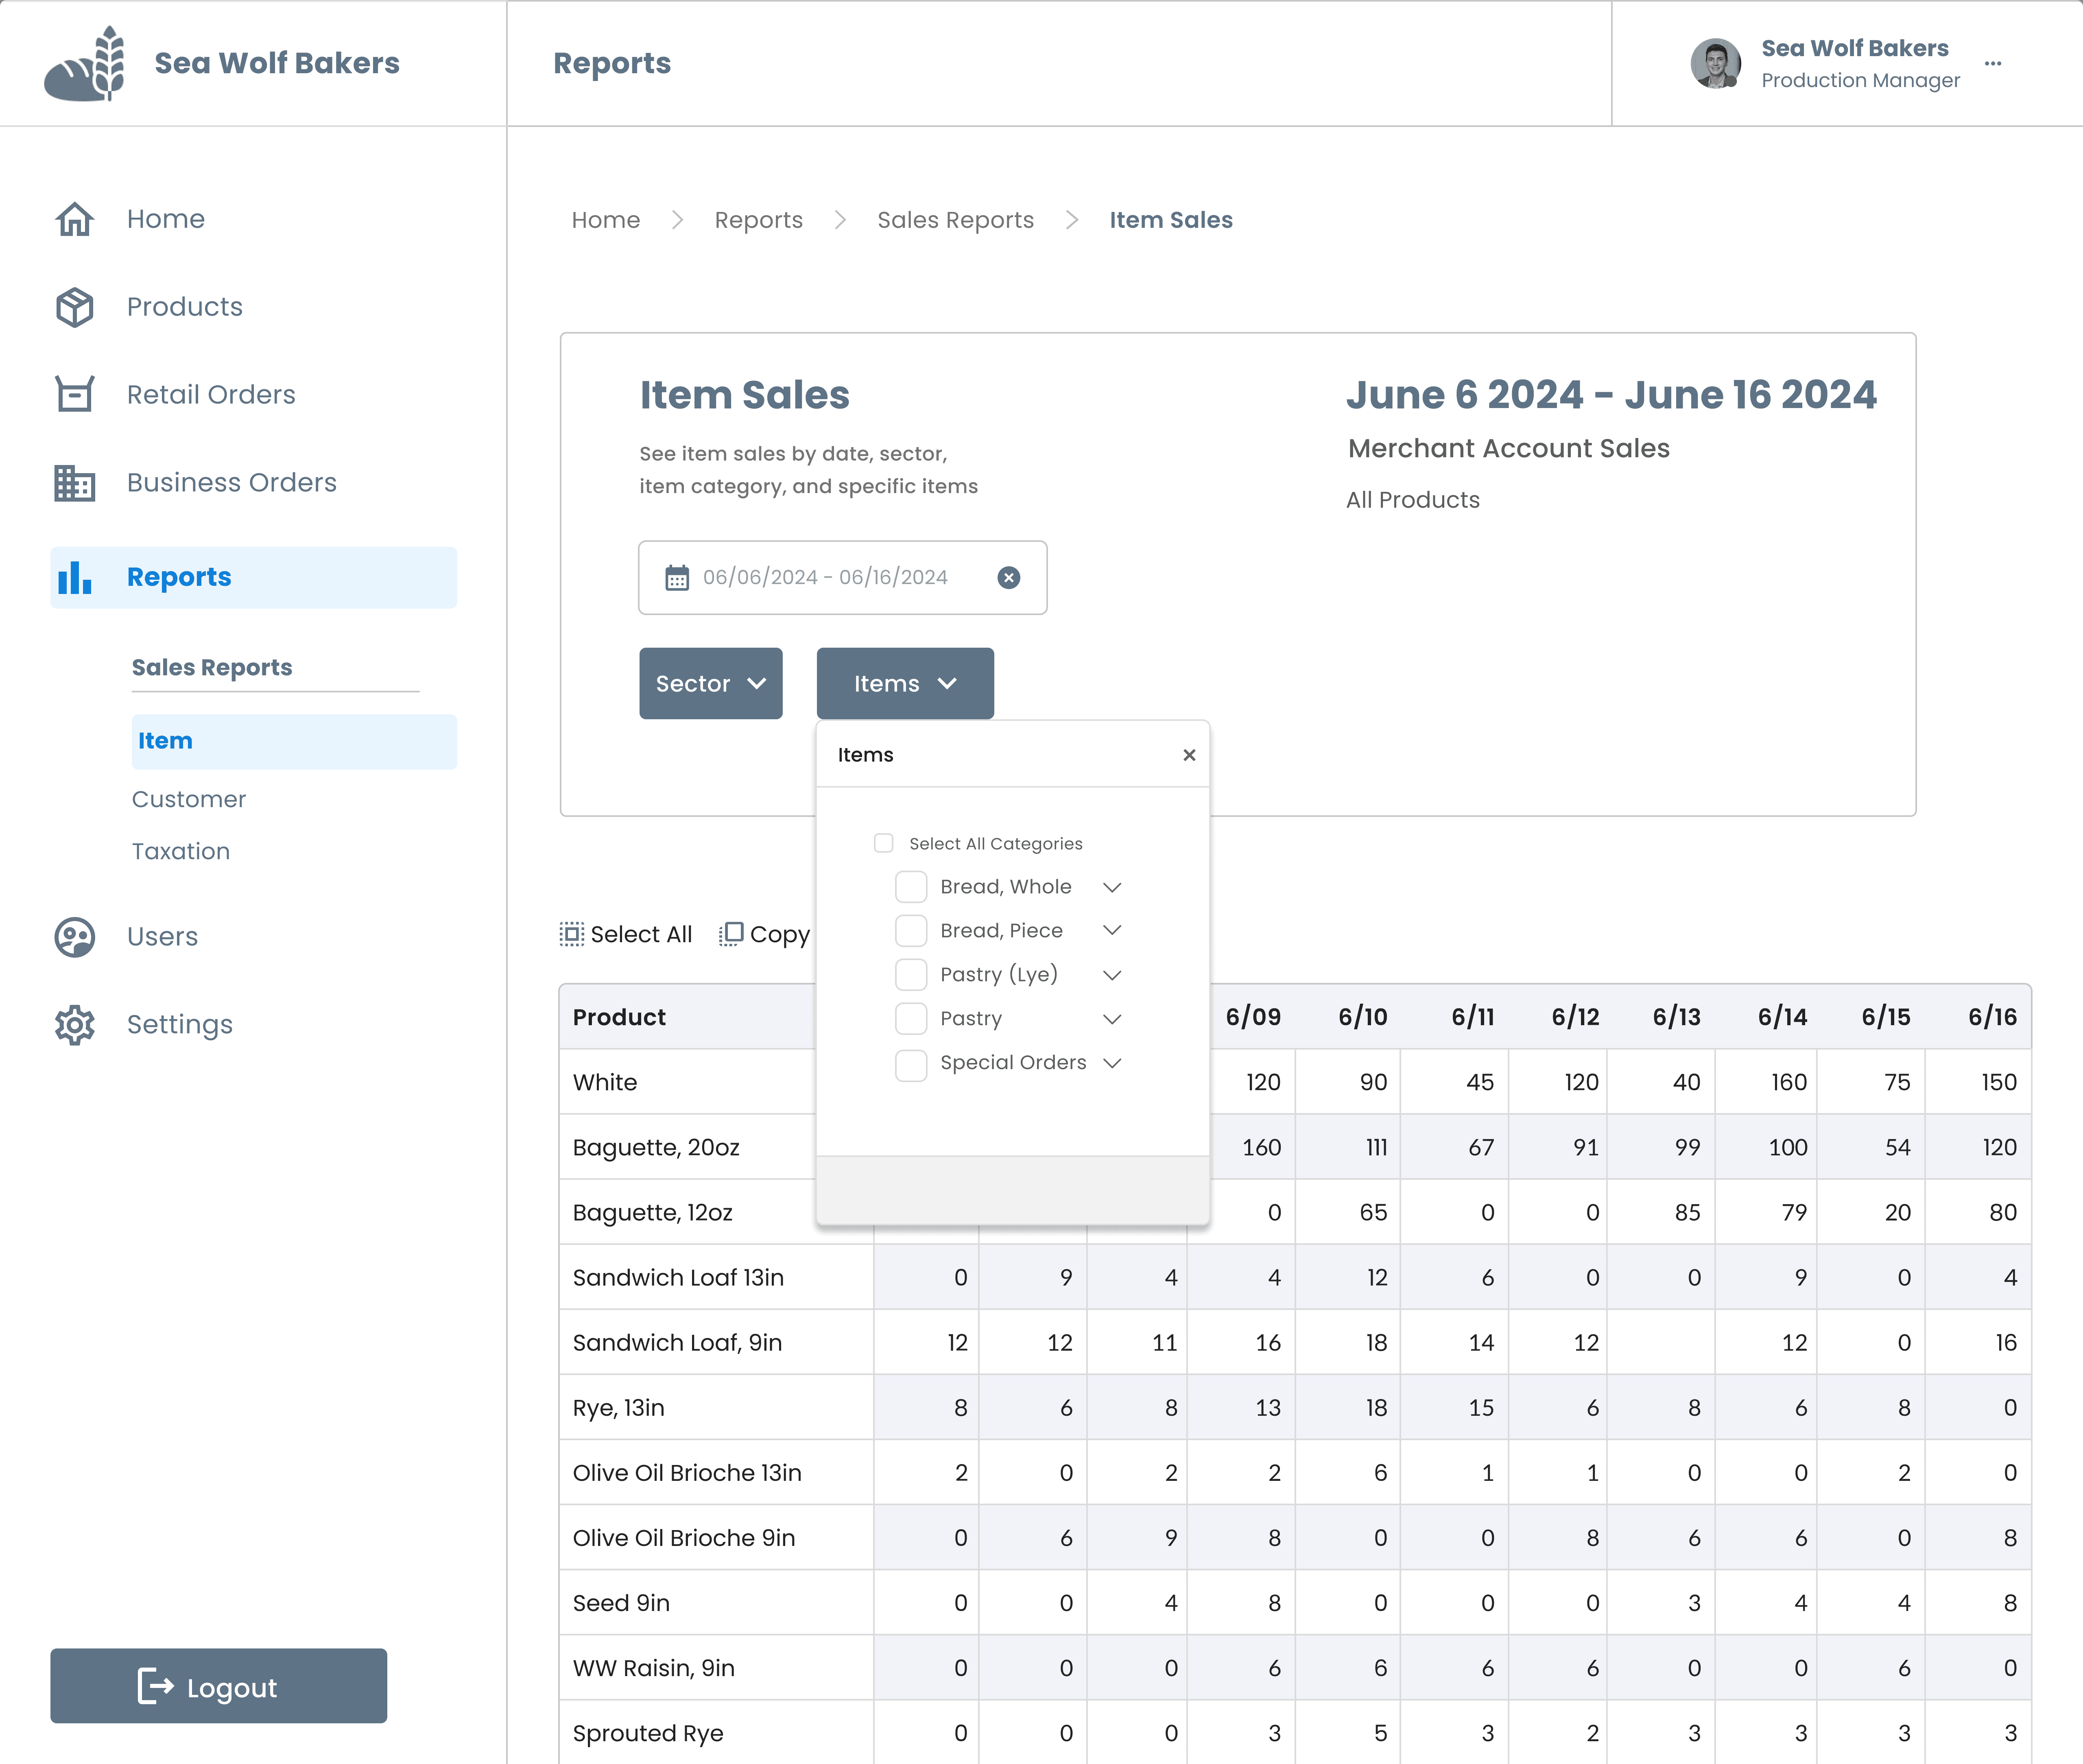2083x1764 pixels.
Task: Check the Select All Categories checkbox
Action: point(883,843)
